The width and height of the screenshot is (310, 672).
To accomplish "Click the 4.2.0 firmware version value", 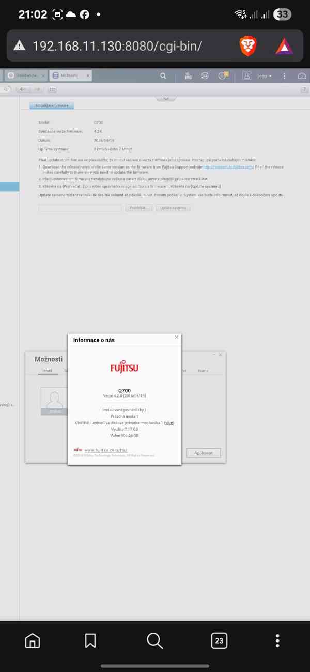I will tap(98, 131).
